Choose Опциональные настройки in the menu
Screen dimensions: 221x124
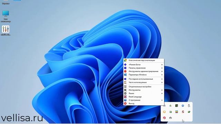[x=144, y=86]
